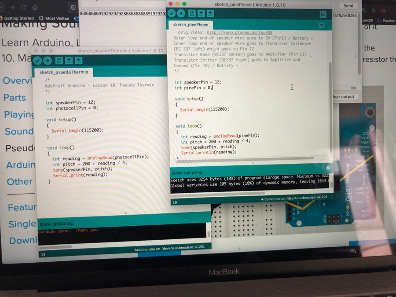The image size is (396, 297).
Task: Click 'int speakerPin = 12;' in sketch_pinePhone
Action: pyautogui.click(x=198, y=82)
